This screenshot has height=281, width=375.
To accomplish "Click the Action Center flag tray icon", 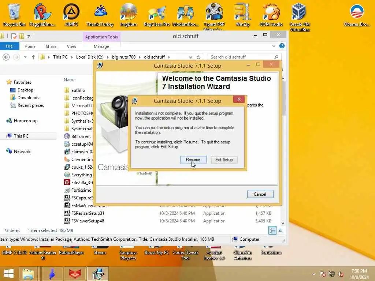I will [x=323, y=274].
